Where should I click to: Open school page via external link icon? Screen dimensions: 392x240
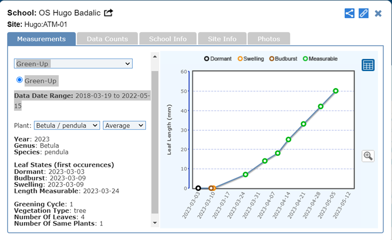(108, 13)
